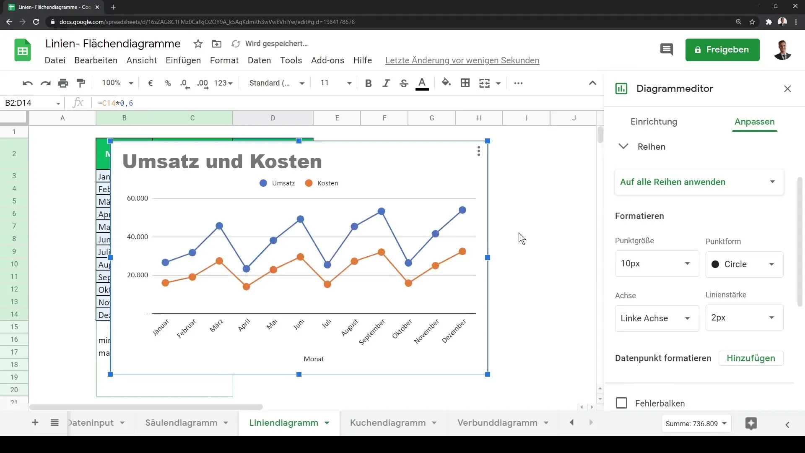Image resolution: width=805 pixels, height=453 pixels.
Task: Open text color picker
Action: point(422,83)
